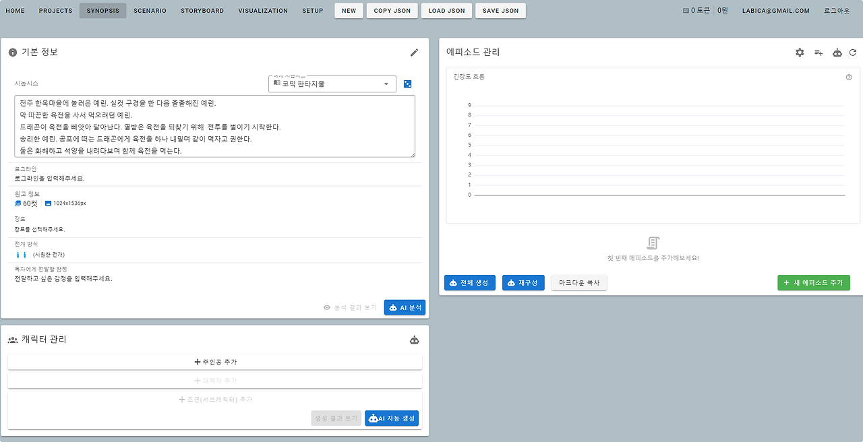The width and height of the screenshot is (863, 442).
Task: Click the 마크다운 복사 button
Action: tap(579, 283)
